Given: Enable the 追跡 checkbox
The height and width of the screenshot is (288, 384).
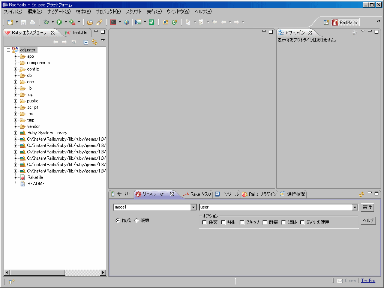Looking at the screenshot, I should coord(283,222).
